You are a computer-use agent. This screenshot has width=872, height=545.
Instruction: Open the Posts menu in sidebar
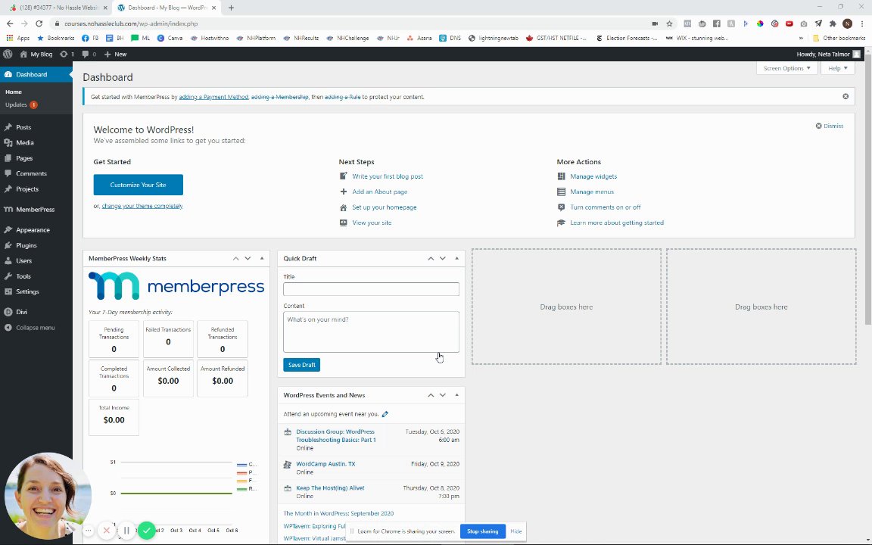click(x=23, y=127)
